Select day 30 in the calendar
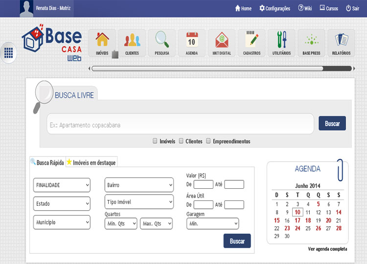The image size is (367, 264). point(287,236)
